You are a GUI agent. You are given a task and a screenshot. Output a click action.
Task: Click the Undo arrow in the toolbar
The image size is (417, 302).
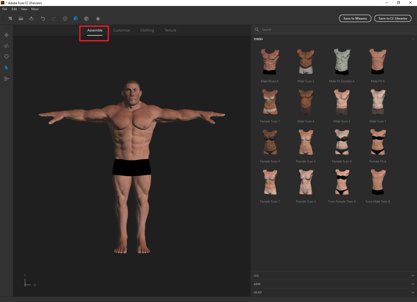pos(43,18)
